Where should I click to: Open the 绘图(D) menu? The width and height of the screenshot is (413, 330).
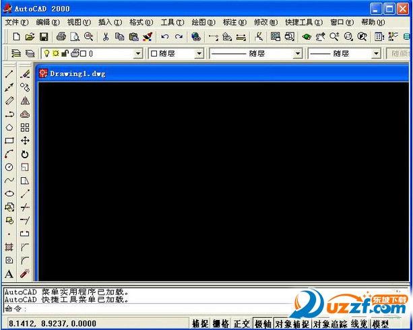(x=203, y=22)
